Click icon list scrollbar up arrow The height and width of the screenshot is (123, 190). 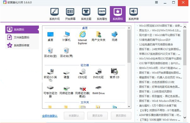coord(129,28)
